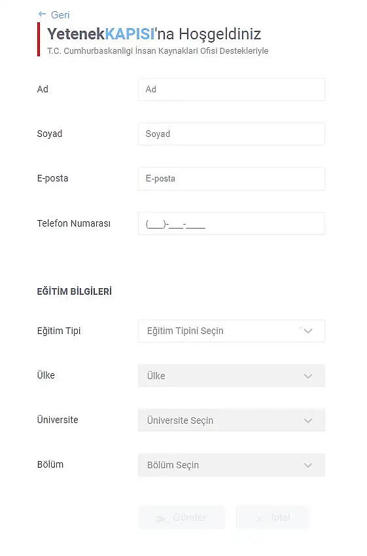367x556 pixels.
Task: Click the Telefon Numarası field label
Action: 74,223
